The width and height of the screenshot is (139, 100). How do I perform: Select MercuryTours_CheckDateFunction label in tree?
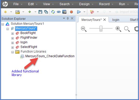(x=50, y=56)
